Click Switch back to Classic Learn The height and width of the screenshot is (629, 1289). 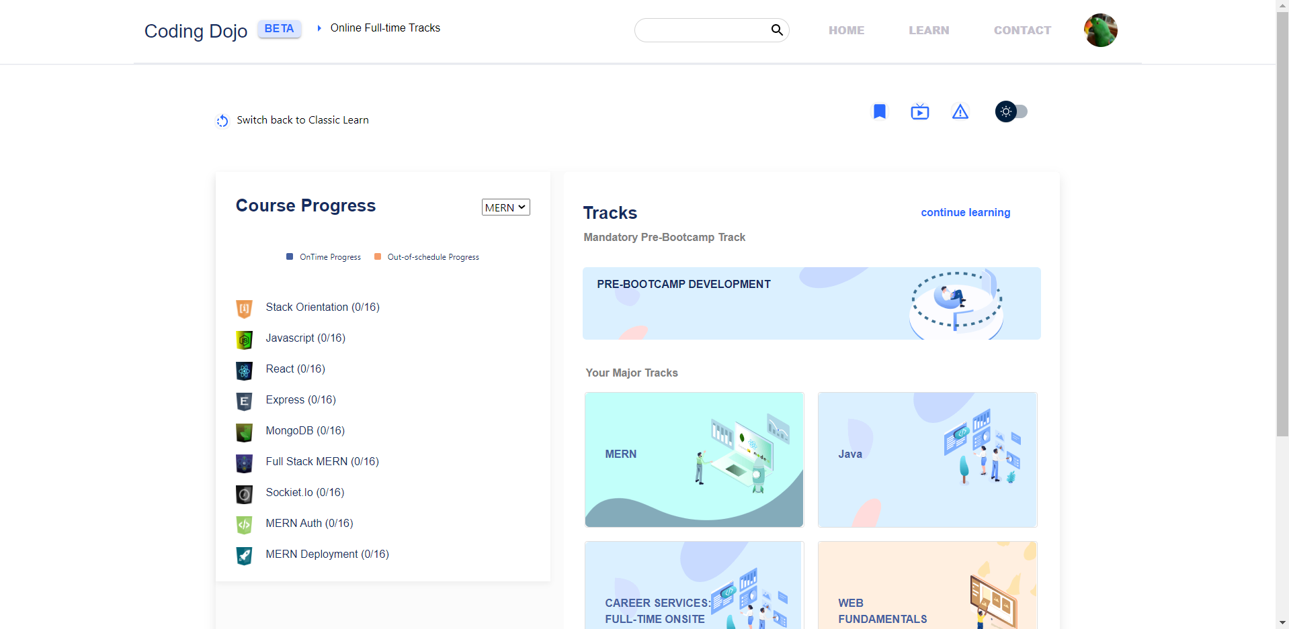[302, 119]
